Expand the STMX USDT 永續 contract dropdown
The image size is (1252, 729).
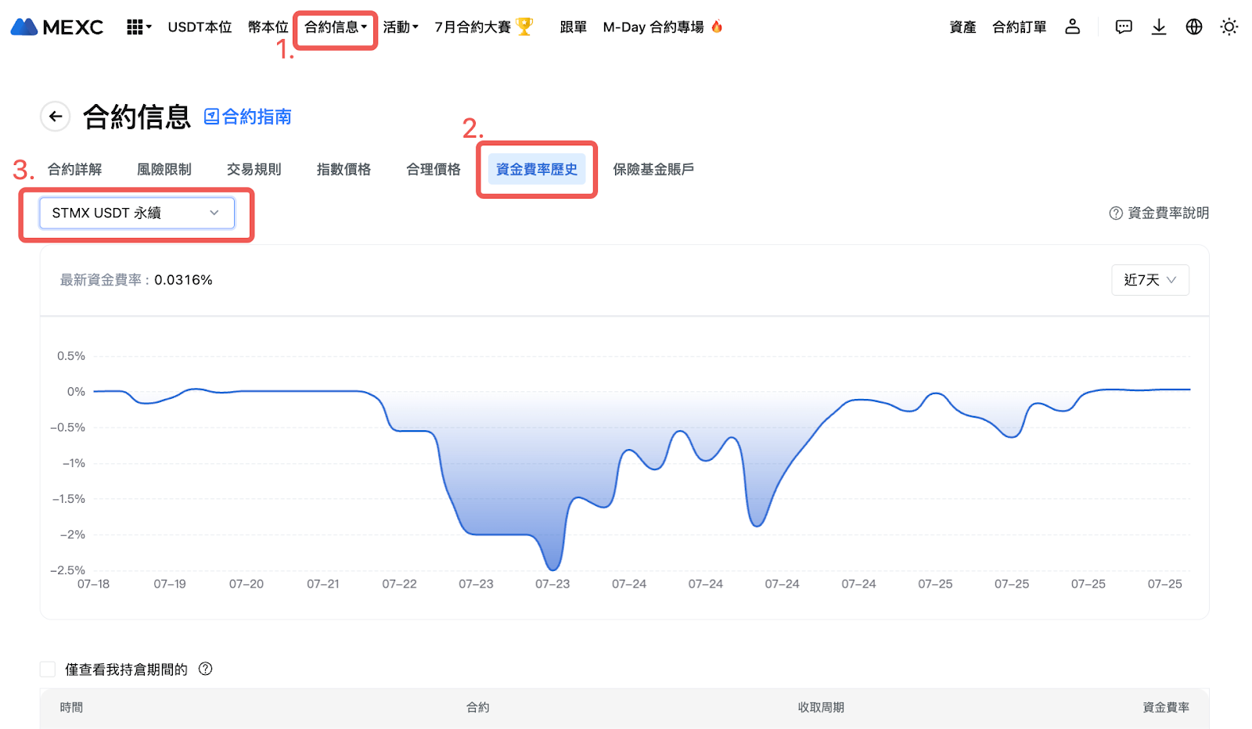pyautogui.click(x=137, y=213)
